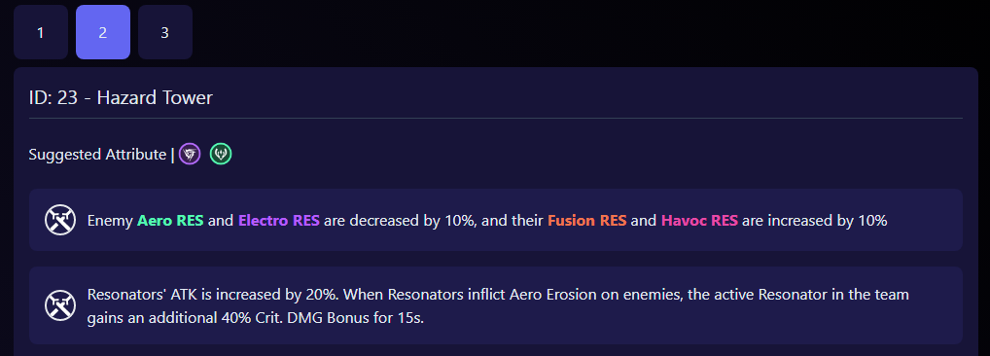Select the pink Havoc RES keyword
Viewport: 990px width, 356px height.
tap(699, 221)
